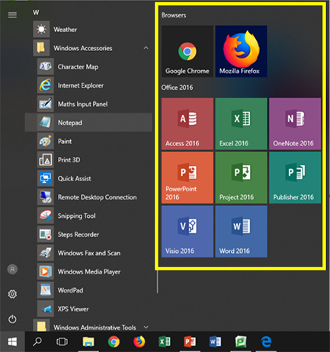Open the Access 2016 tile
Image resolution: width=330 pixels, height=352 pixels.
[187, 124]
